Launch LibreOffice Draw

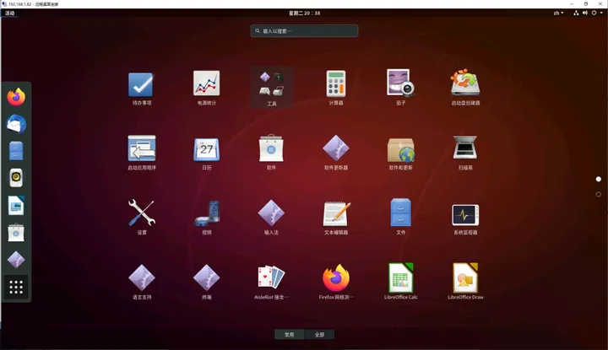[465, 282]
